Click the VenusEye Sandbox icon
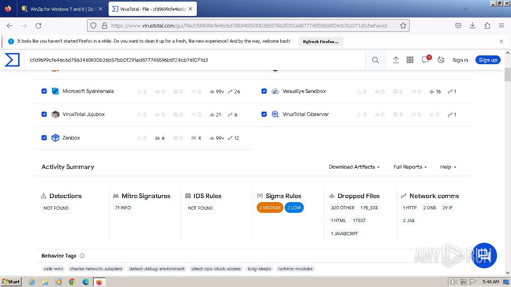The height and width of the screenshot is (287, 511). [x=275, y=91]
